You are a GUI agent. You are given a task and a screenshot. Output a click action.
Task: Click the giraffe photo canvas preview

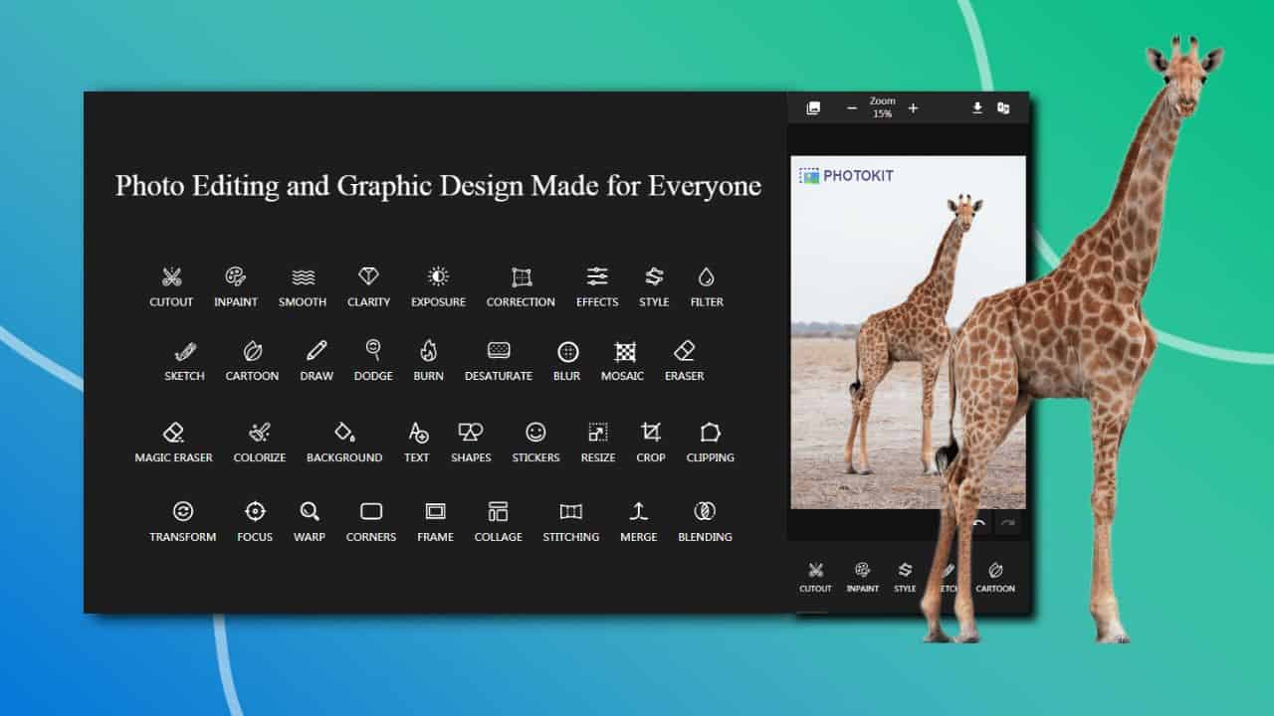876,328
